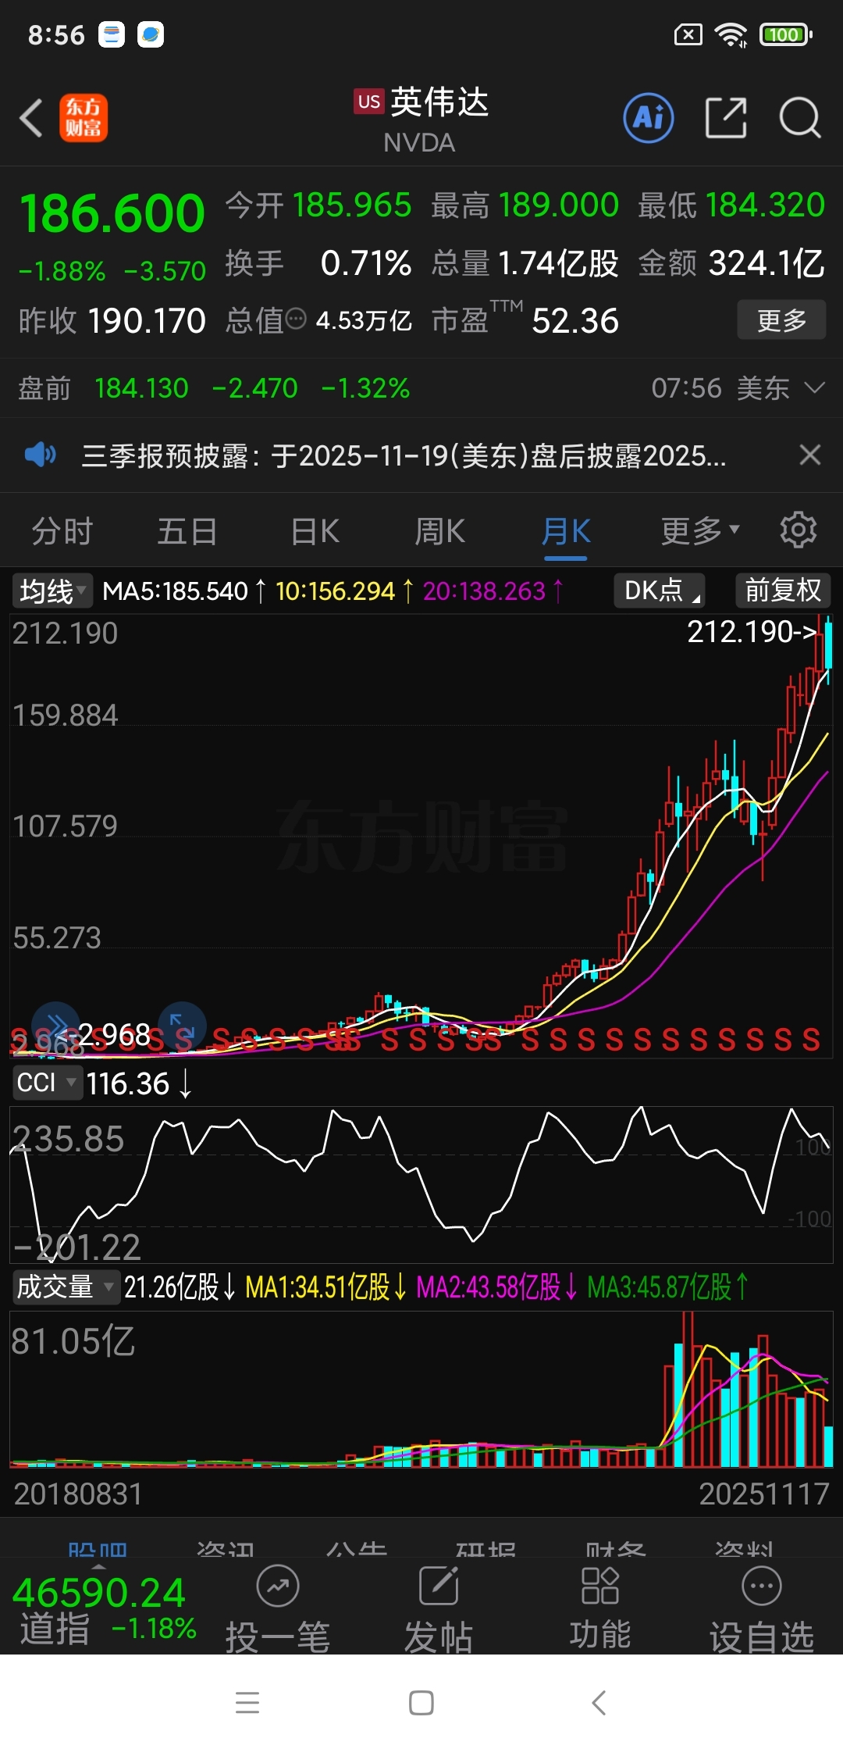Viewport: 843px width, 1756px height.
Task: Switch to 周K chart tab
Action: coord(439,531)
